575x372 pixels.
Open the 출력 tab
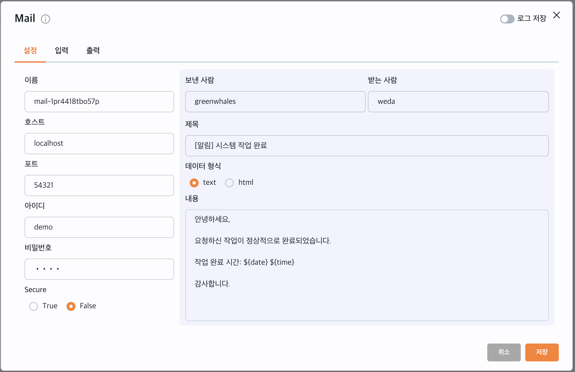[x=93, y=51]
